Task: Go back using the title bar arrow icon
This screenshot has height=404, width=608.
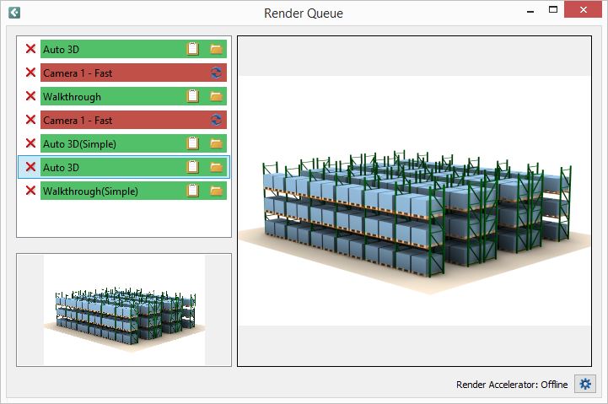Action: (x=14, y=13)
